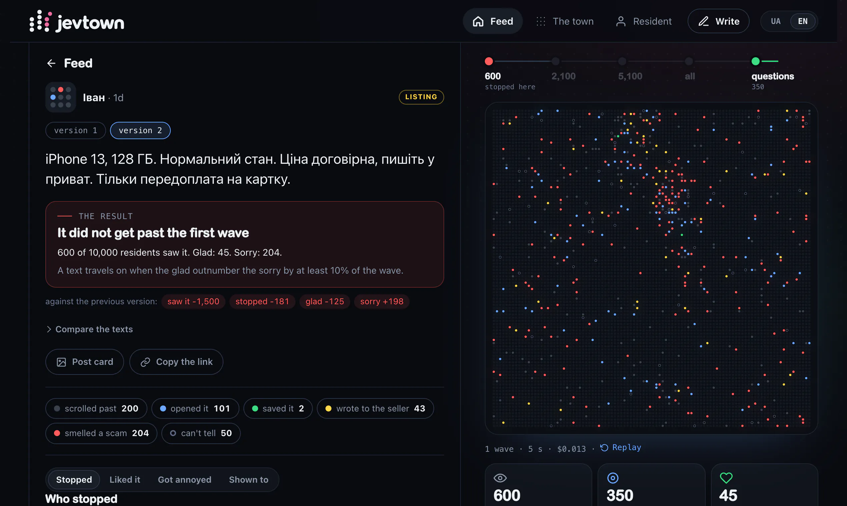Click the $0.013 cost text
This screenshot has width=847, height=506.
(x=571, y=449)
